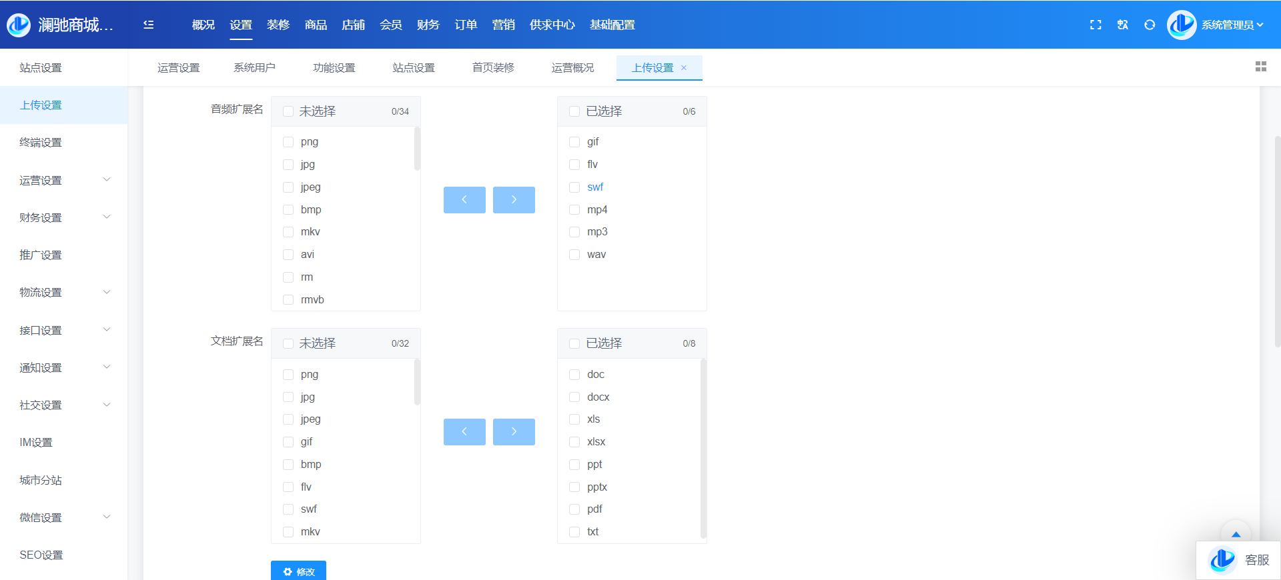Screen dimensions: 1281x580
Task: Open the 商品 top navigation menu
Action: 316,25
